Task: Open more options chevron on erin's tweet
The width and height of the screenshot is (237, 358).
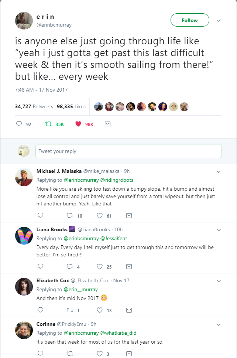Action: pos(219,21)
